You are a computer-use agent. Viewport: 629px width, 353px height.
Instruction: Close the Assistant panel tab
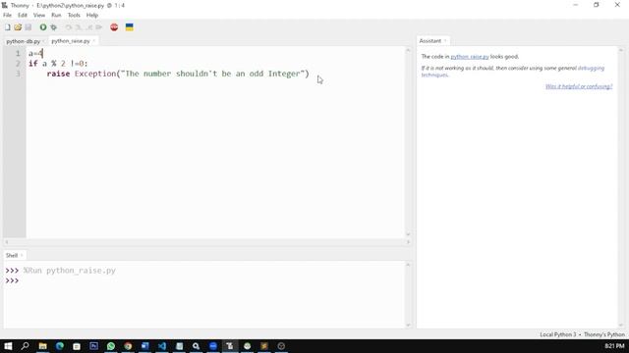coord(445,41)
